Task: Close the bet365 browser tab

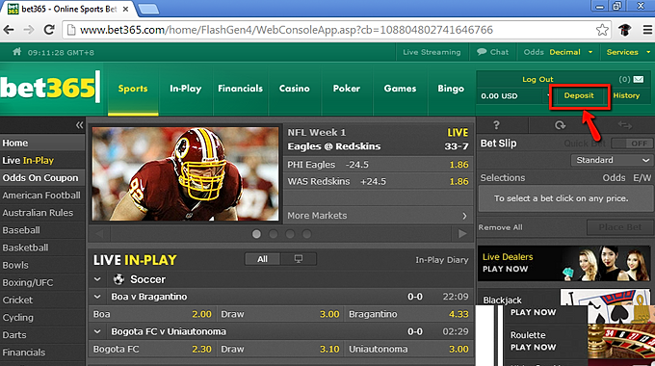Action: click(x=125, y=9)
